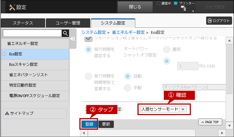Click the sidebar search input field
234x137 pixels.
click(32, 33)
